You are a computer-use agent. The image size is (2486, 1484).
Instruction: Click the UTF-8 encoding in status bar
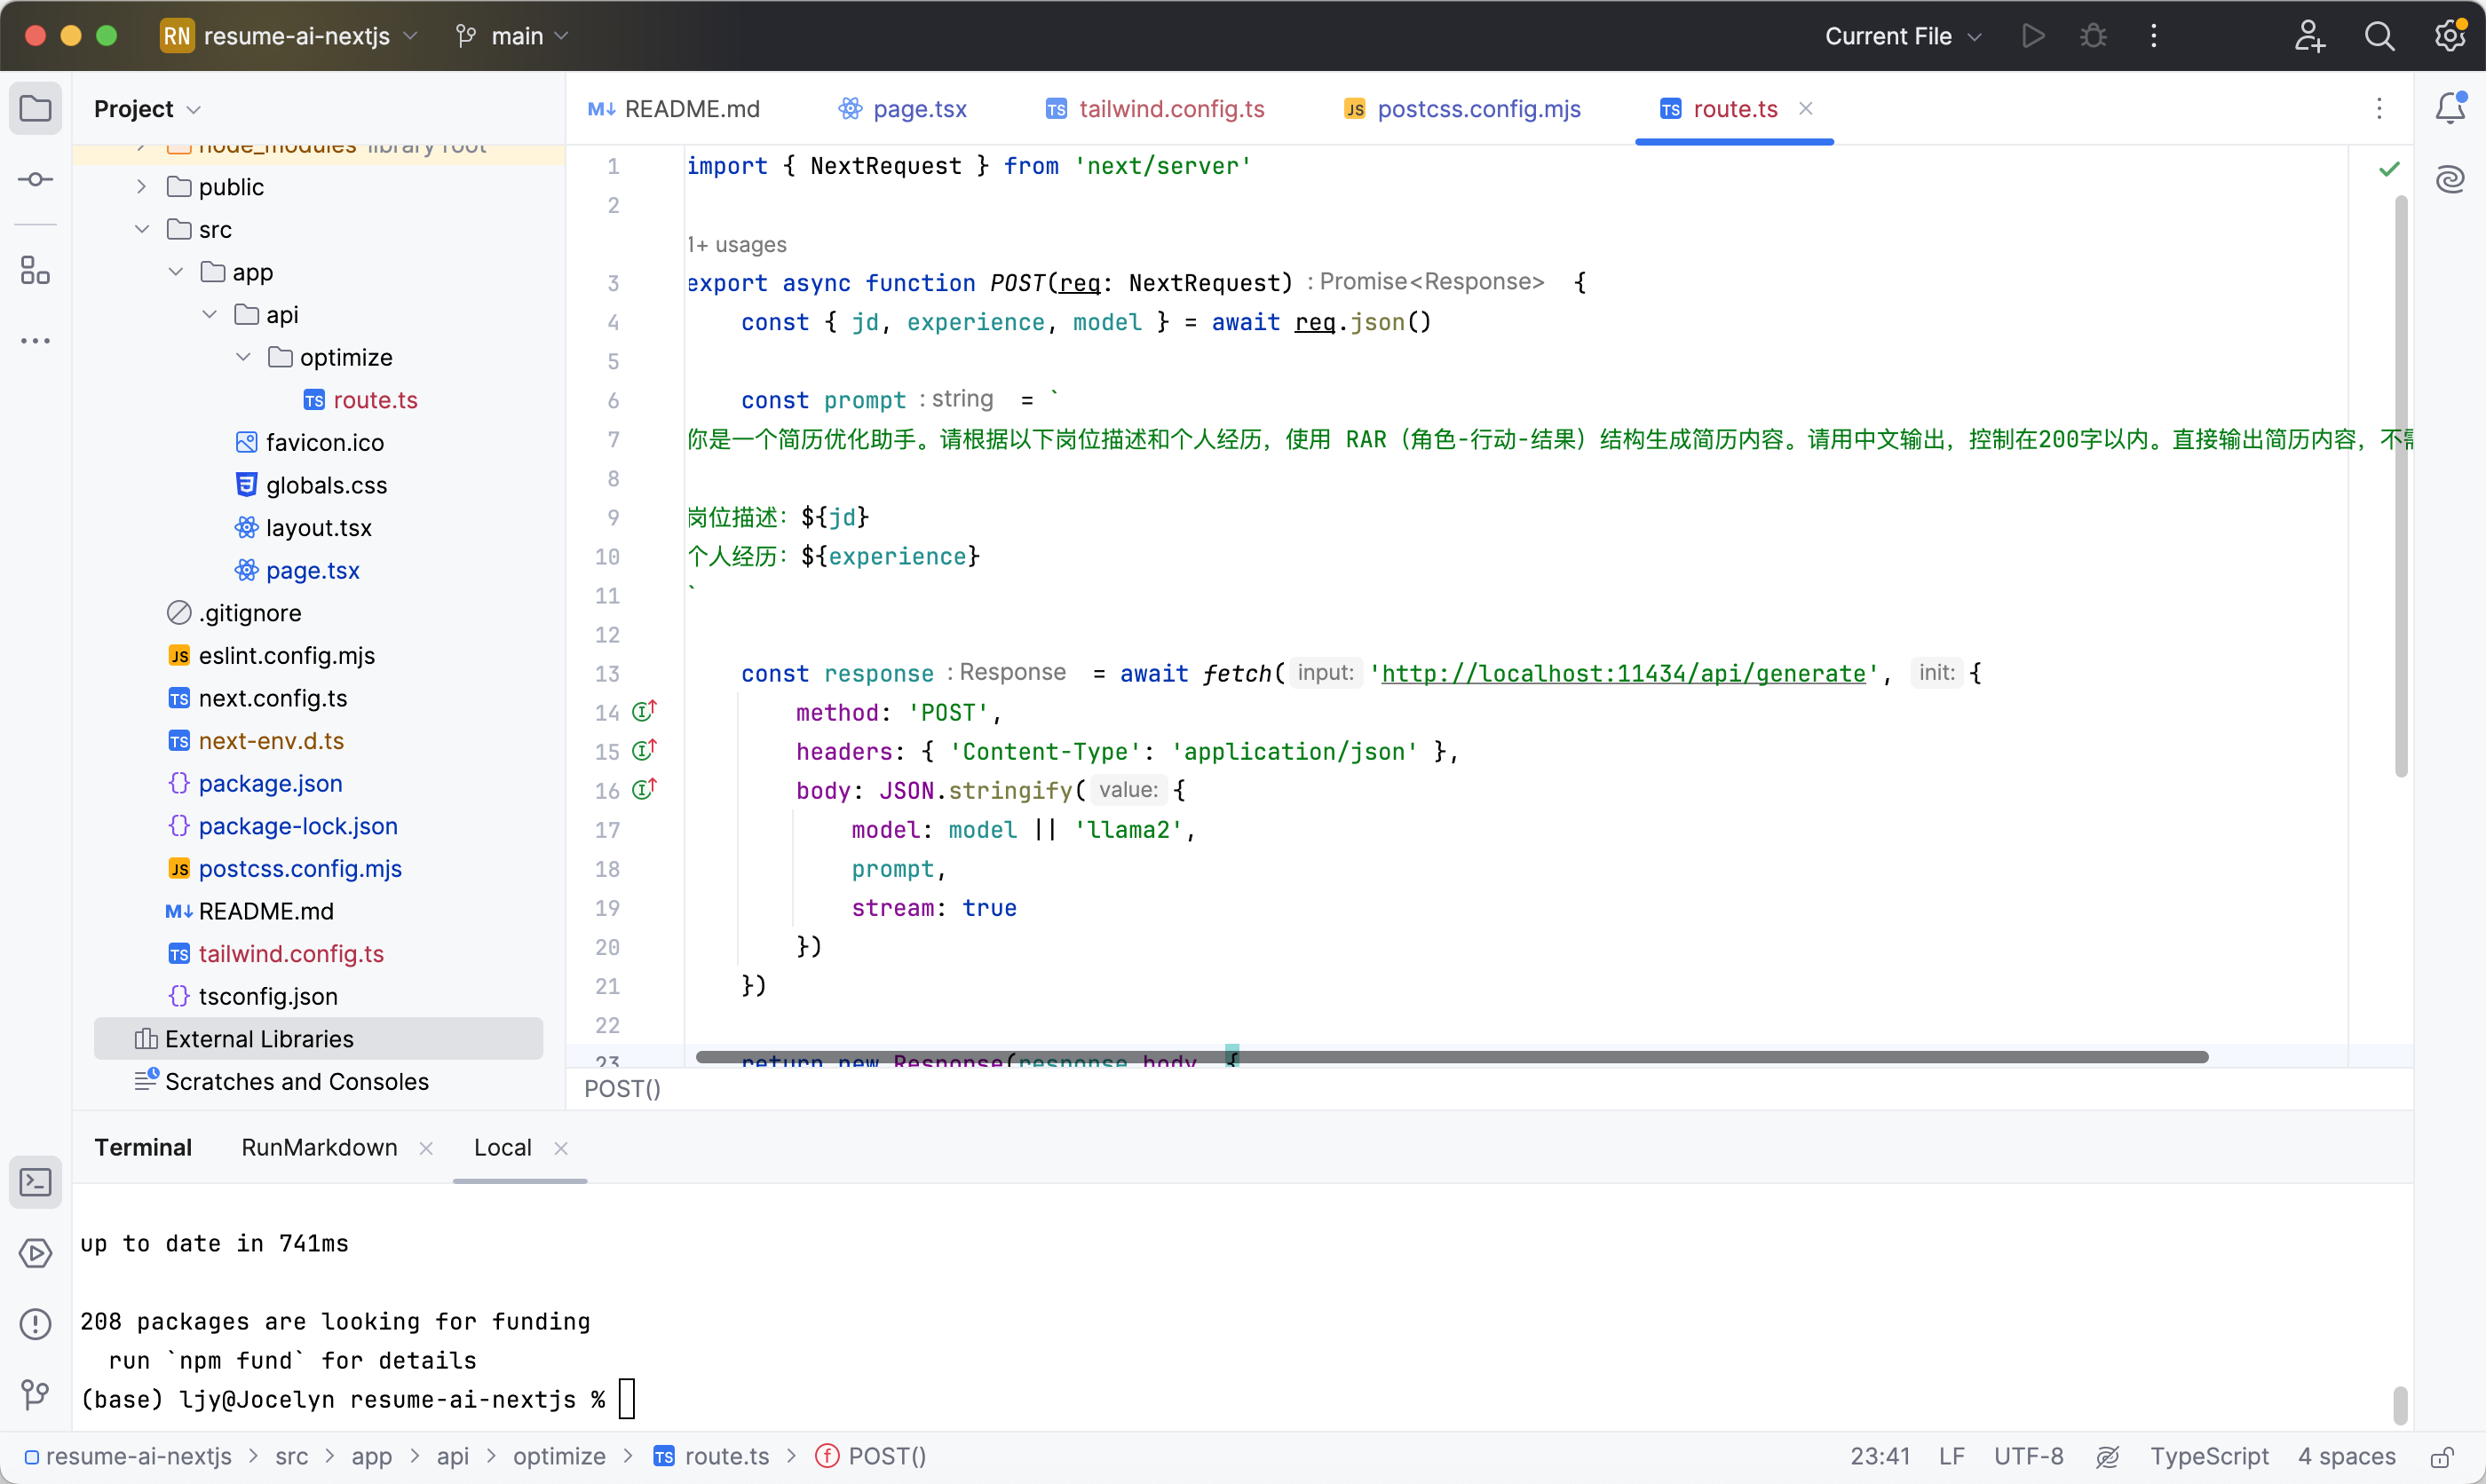point(2028,1456)
